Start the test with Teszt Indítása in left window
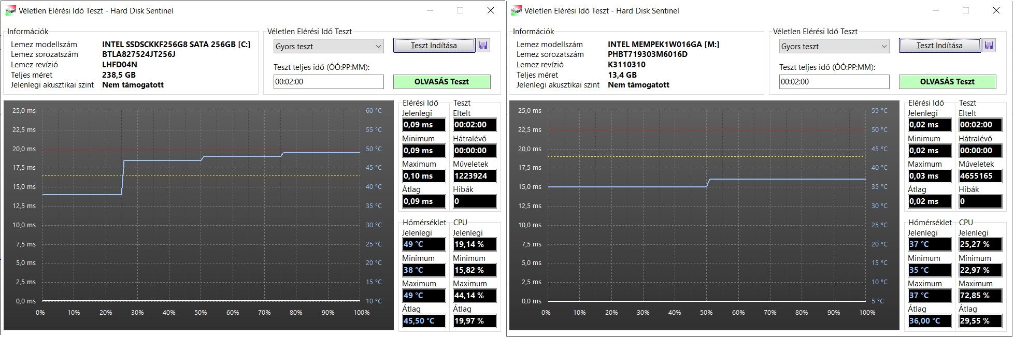The width and height of the screenshot is (1014, 337). coord(434,46)
